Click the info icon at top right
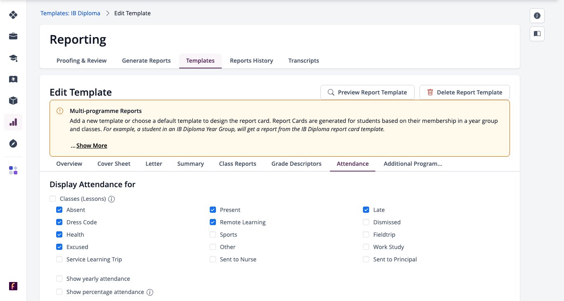The height and width of the screenshot is (301, 564). pos(537,16)
